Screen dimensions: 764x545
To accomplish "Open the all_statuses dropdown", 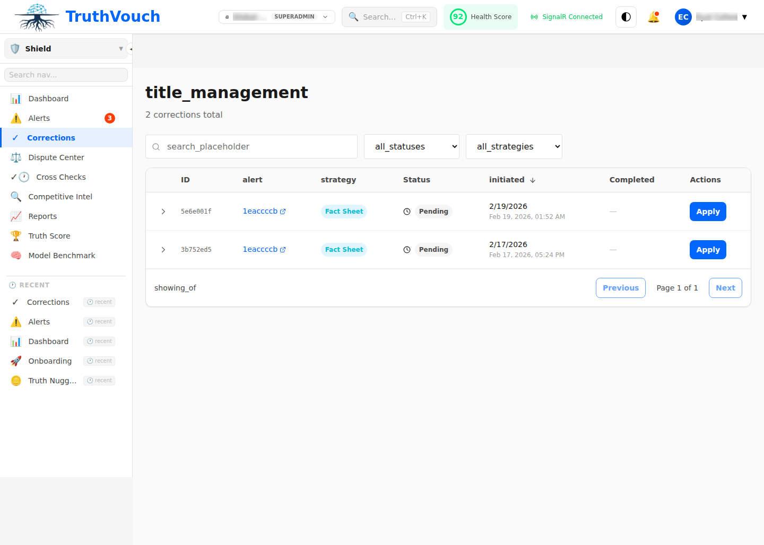I will click(x=411, y=146).
